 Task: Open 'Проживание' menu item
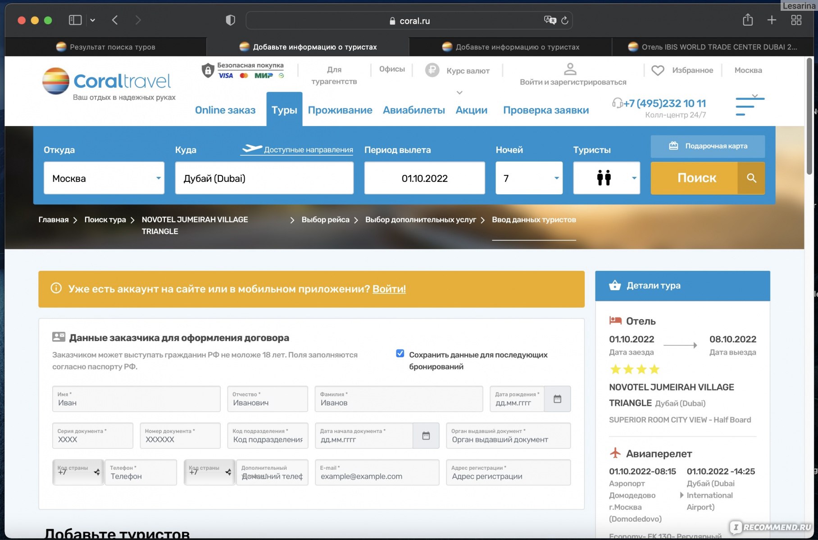tap(340, 110)
